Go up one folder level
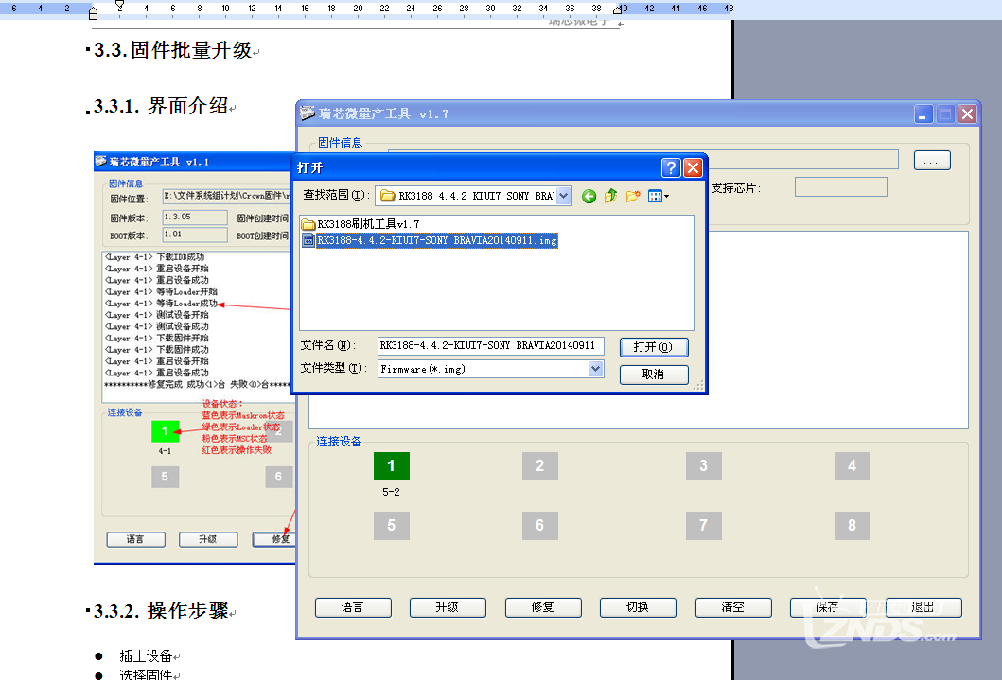 coord(611,196)
